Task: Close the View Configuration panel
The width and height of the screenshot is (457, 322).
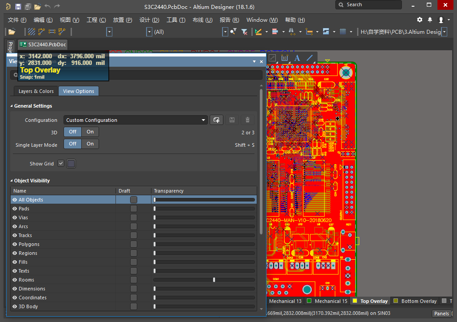Action: (262, 61)
